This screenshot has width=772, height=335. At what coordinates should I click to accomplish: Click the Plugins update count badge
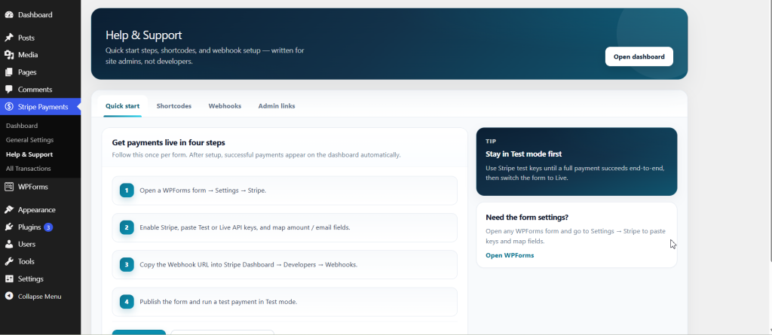[48, 227]
